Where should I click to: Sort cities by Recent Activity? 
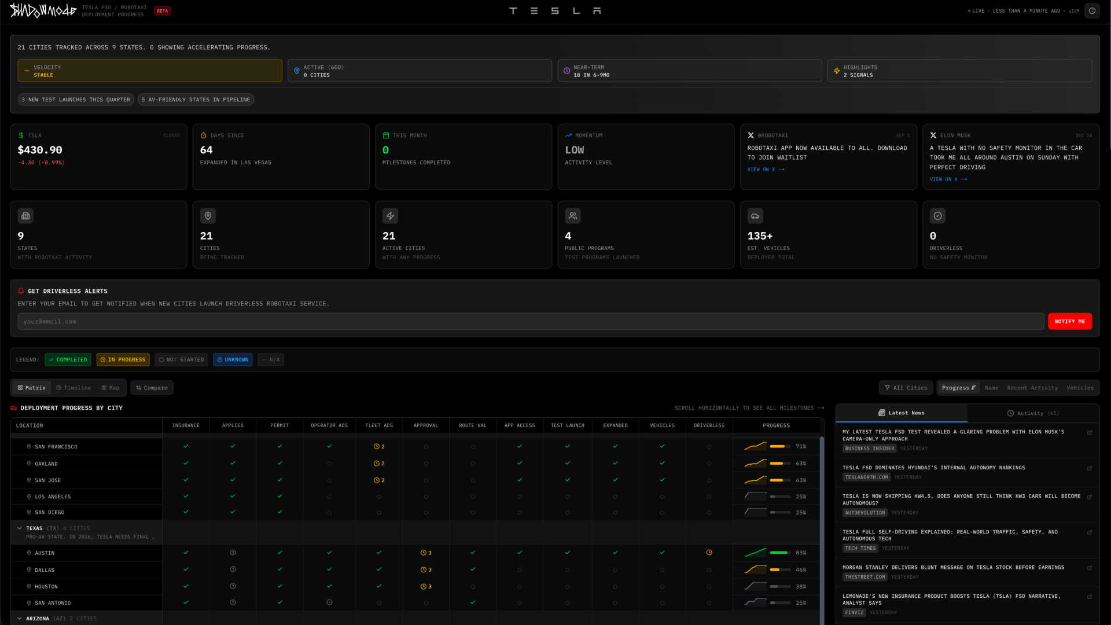pos(1032,388)
